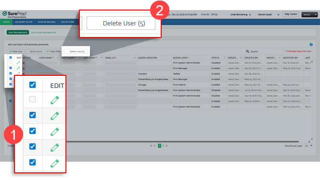Image resolution: width=320 pixels, height=180 pixels.
Task: Click horizontal scroll right arrow
Action: tap(309, 142)
